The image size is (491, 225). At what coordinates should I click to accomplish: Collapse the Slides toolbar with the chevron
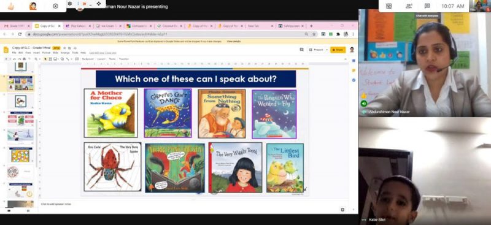point(346,59)
